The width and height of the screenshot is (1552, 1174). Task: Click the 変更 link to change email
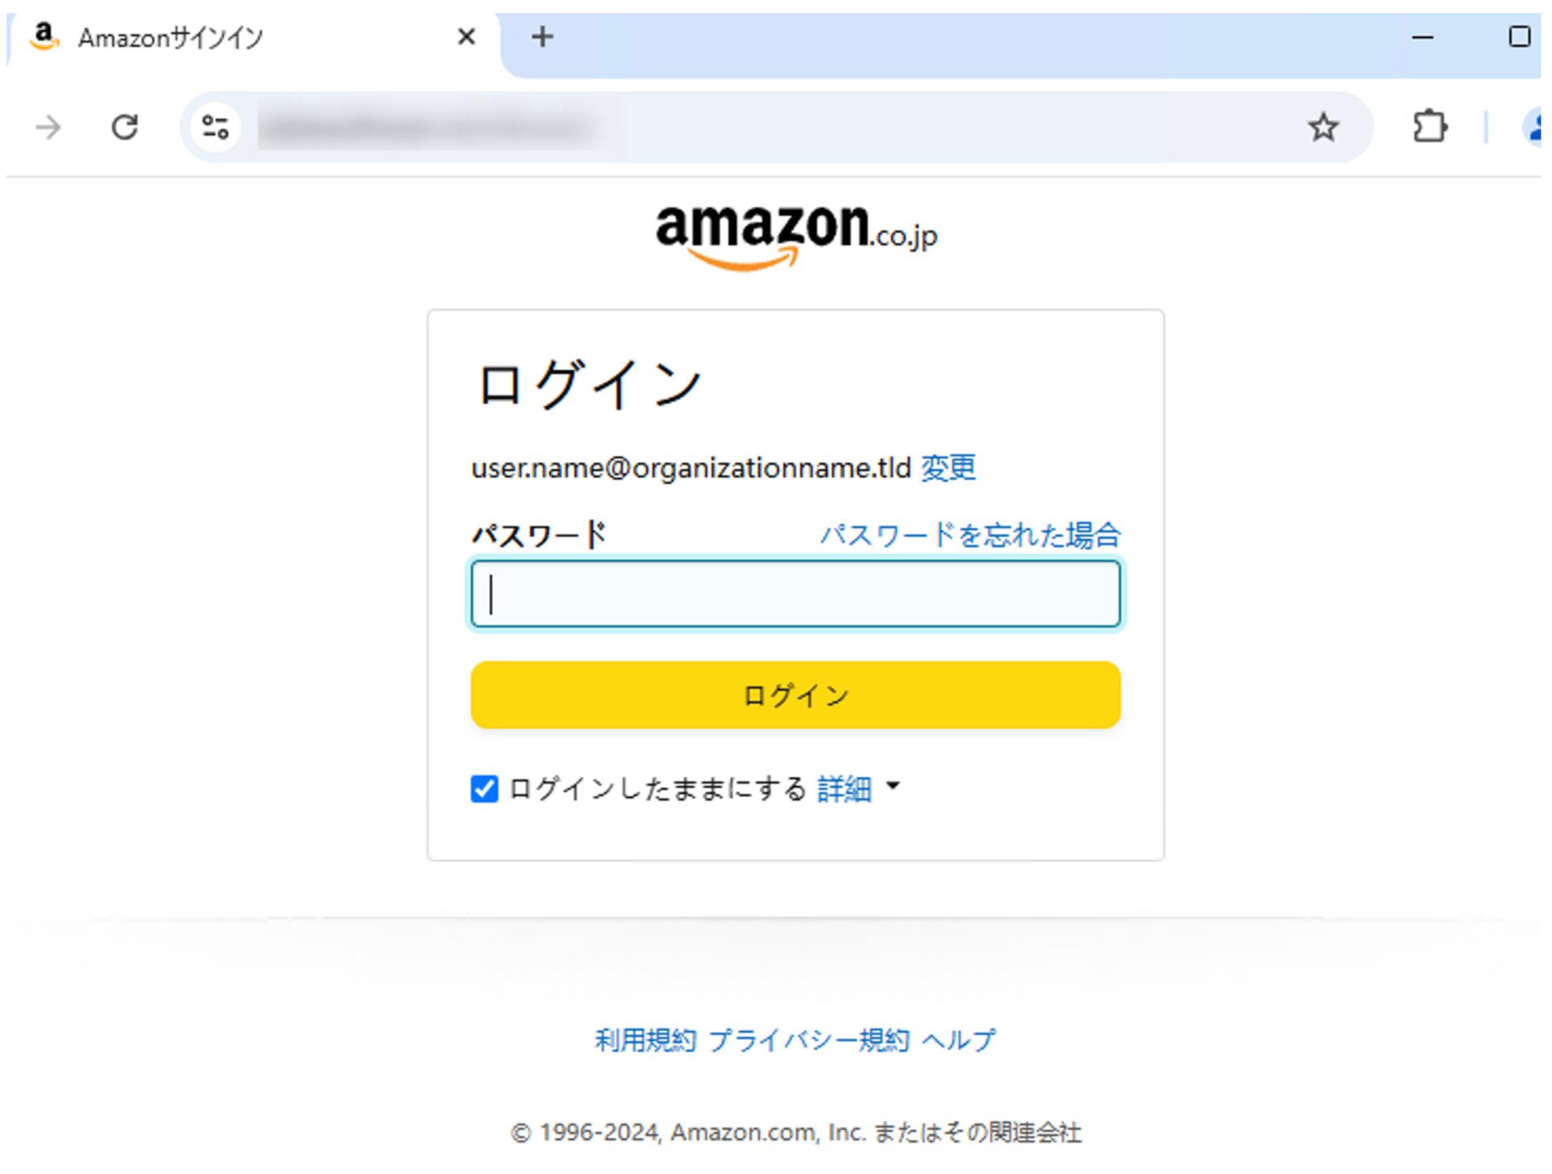point(947,467)
